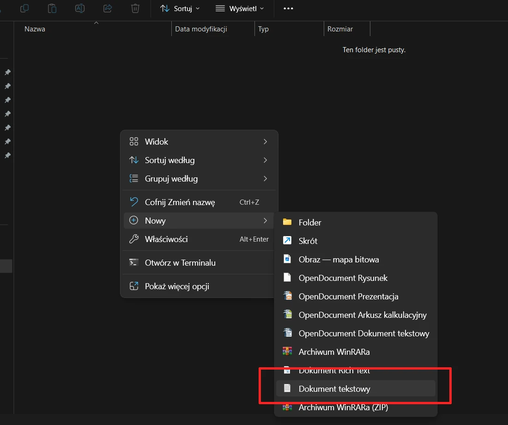The height and width of the screenshot is (425, 508).
Task: Expand the Sortuj według submenu
Action: (x=199, y=160)
